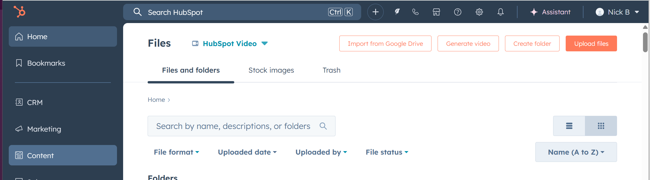Open the calling phone icon
The width and height of the screenshot is (650, 180).
coord(415,12)
